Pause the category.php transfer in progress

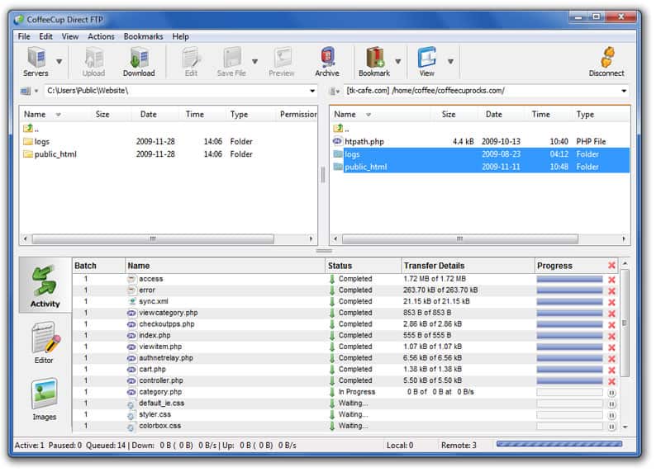coord(612,393)
